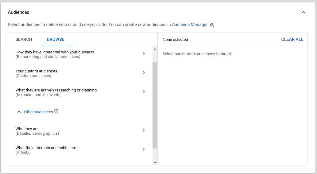Expand the Affinity row chevron
Viewport: 317px width, 174px height.
pos(144,149)
